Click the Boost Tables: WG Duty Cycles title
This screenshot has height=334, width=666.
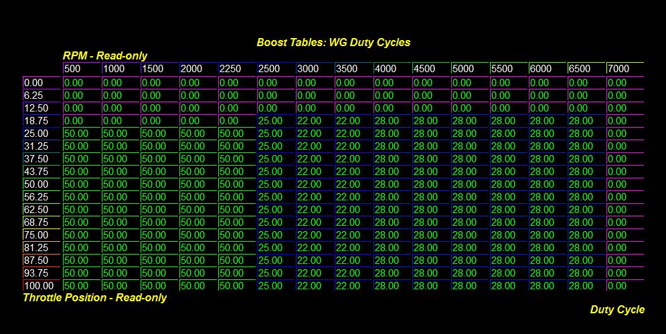pyautogui.click(x=333, y=42)
